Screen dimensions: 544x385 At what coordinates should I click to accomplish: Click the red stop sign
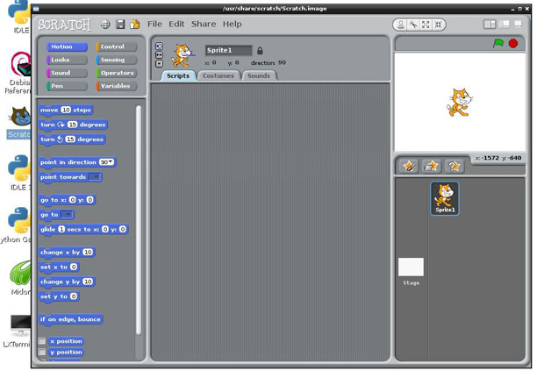[x=513, y=43]
